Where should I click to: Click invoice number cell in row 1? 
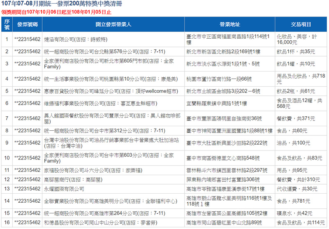pyautogui.click(x=27, y=39)
